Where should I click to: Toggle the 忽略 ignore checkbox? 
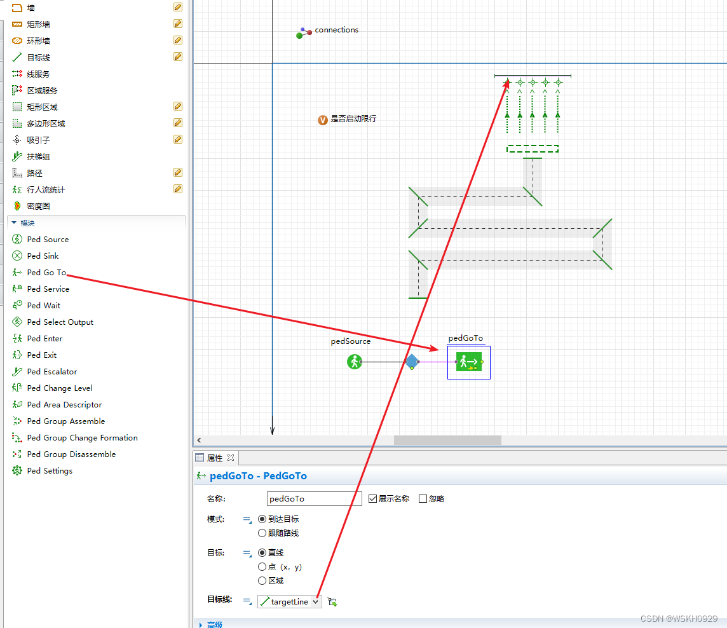[423, 498]
